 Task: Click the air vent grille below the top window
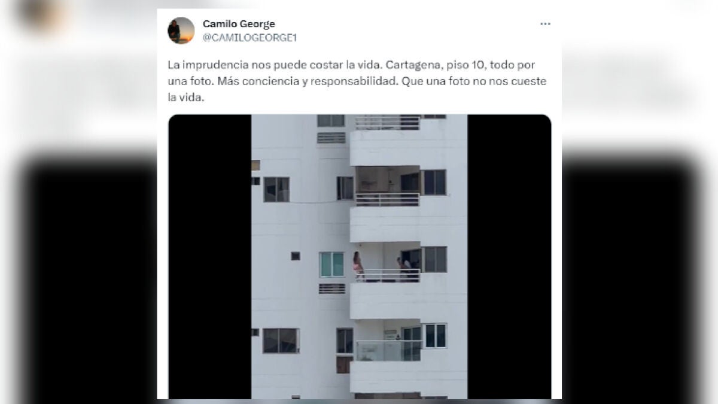click(331, 138)
